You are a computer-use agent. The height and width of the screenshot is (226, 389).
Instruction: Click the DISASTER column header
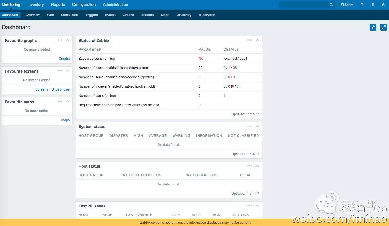[119, 136]
